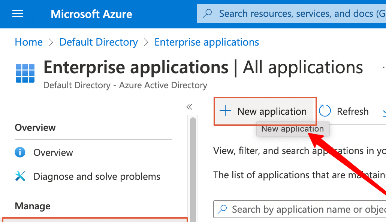Open the Default Directory breadcrumb link
This screenshot has width=386, height=222.
point(99,42)
